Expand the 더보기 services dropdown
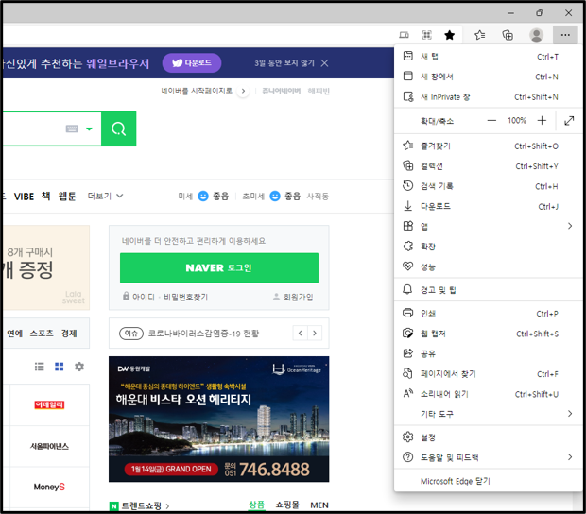Image resolution: width=586 pixels, height=514 pixels. click(x=105, y=197)
